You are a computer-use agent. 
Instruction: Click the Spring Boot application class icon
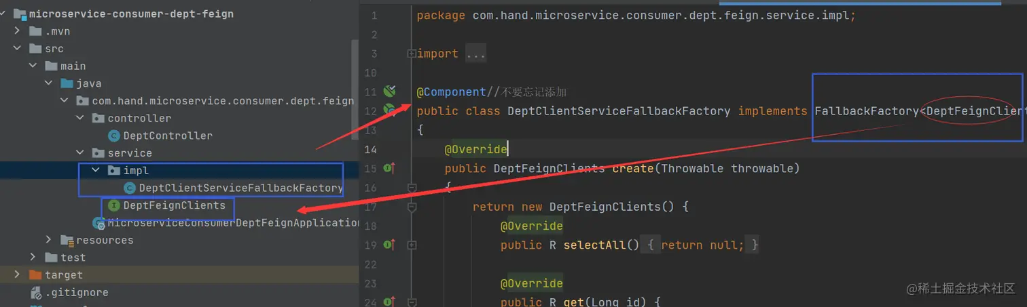coord(99,223)
